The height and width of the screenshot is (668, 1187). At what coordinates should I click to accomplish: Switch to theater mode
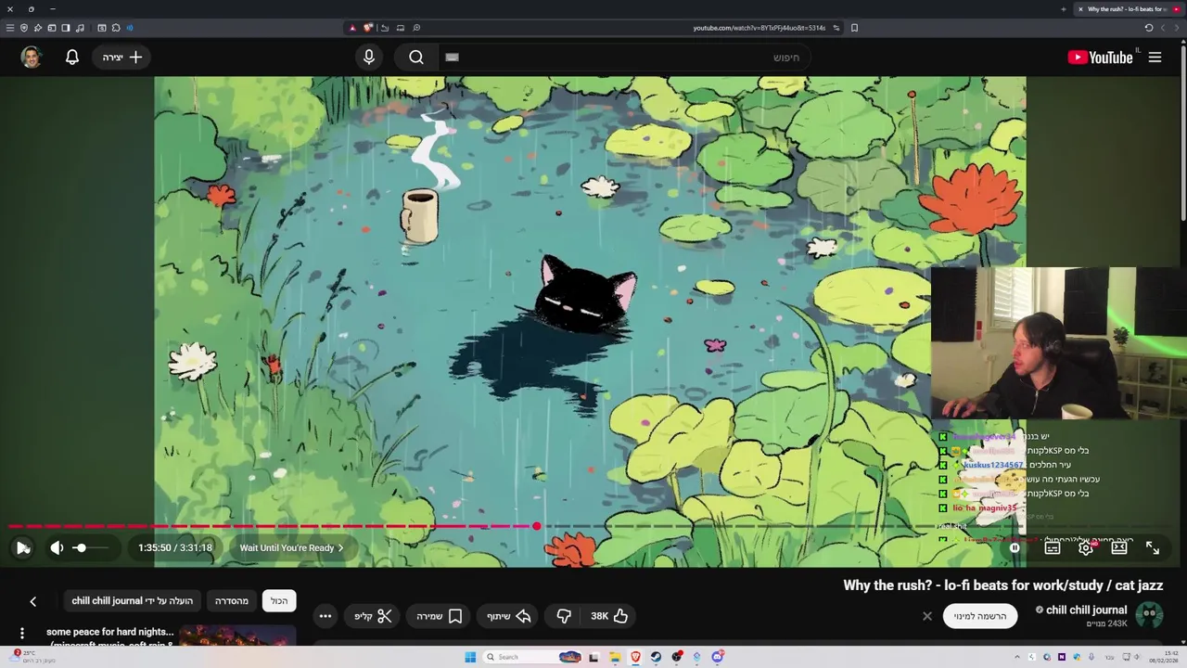[x=1119, y=548]
